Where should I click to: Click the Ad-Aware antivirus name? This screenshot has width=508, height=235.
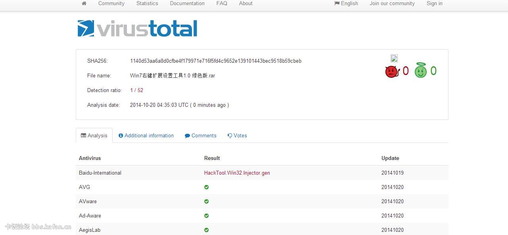point(90,216)
